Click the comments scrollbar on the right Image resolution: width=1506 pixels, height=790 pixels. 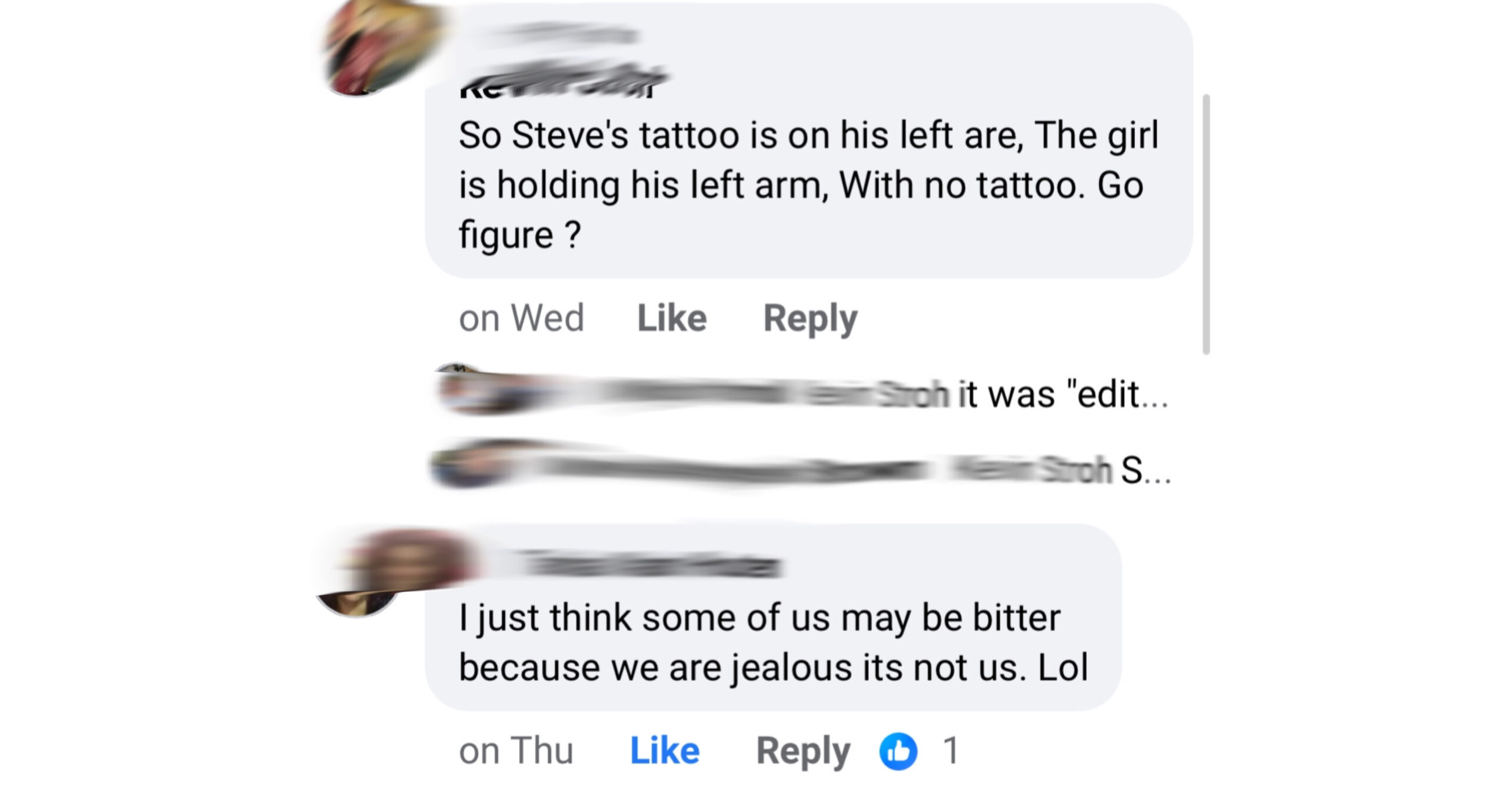[1207, 224]
